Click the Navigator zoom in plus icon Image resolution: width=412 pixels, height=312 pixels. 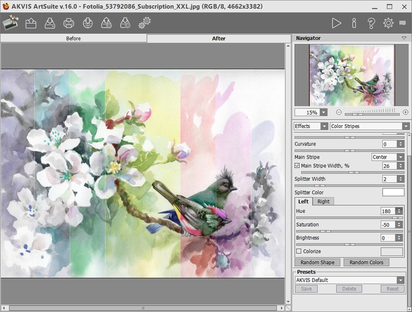pos(406,112)
